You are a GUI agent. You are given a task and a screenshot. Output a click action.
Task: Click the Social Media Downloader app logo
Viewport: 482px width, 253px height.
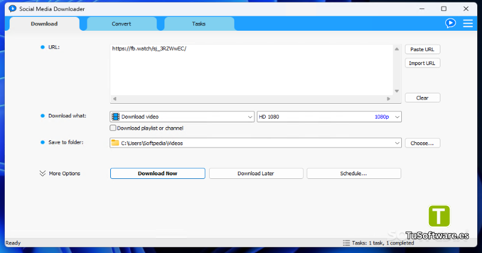click(12, 8)
